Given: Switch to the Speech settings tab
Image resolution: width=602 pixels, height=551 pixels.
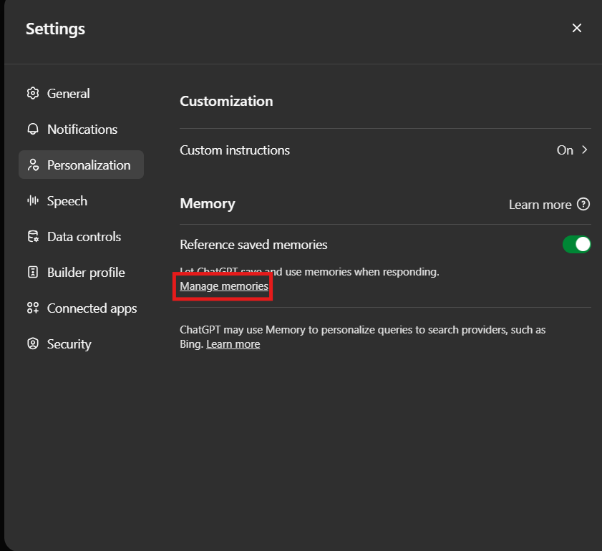Looking at the screenshot, I should coord(67,201).
